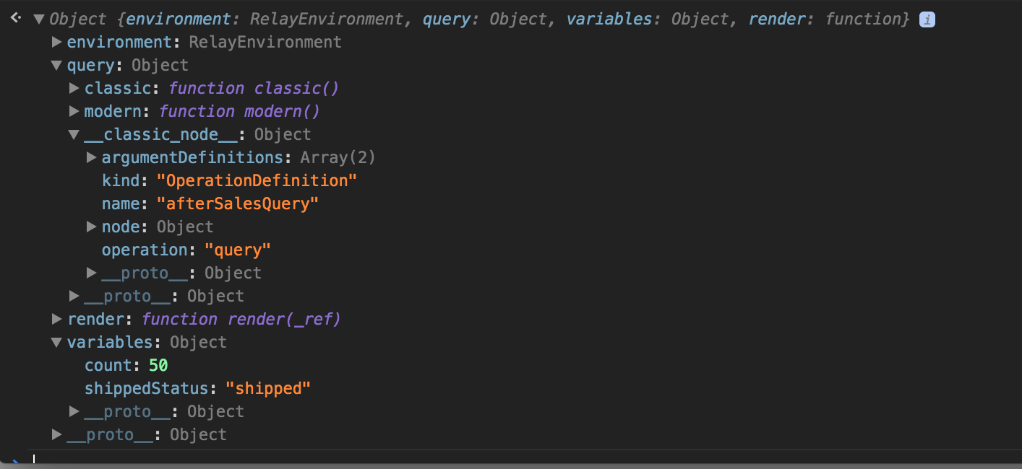1022x469 pixels.
Task: Click the environment property name
Action: pos(120,42)
